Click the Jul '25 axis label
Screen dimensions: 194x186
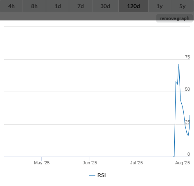[x=136, y=163]
